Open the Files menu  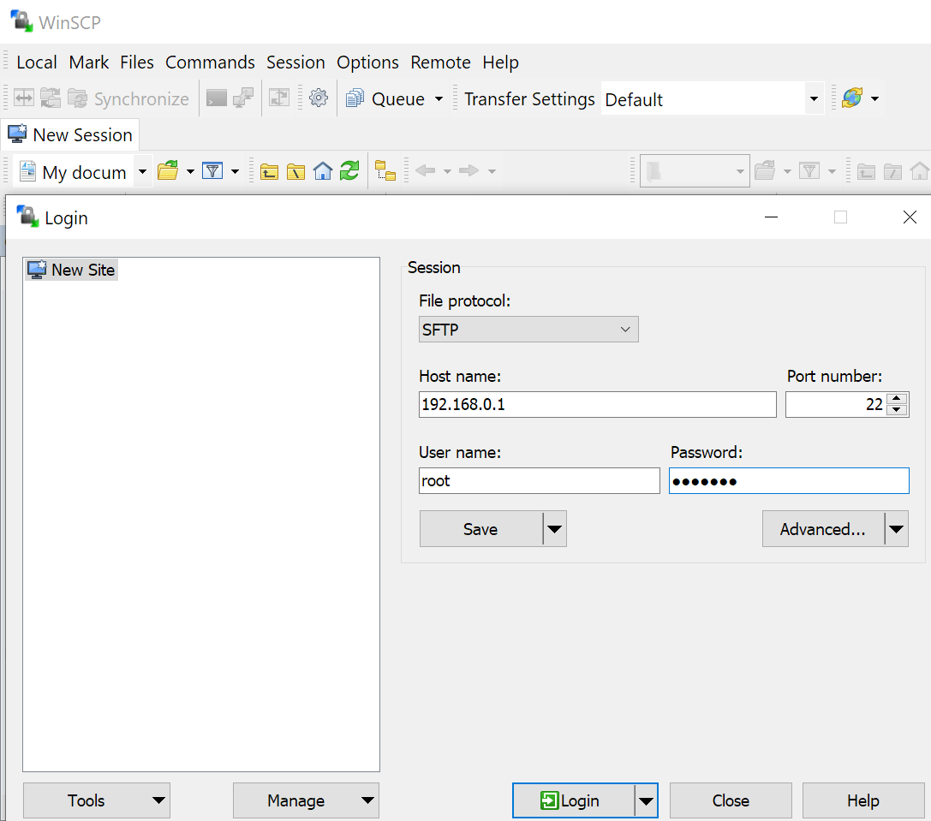click(137, 62)
